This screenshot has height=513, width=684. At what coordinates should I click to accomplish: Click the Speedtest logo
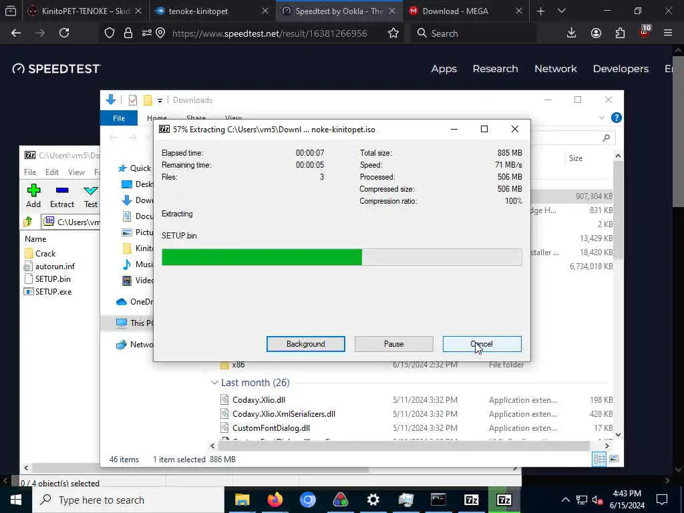pyautogui.click(x=56, y=69)
